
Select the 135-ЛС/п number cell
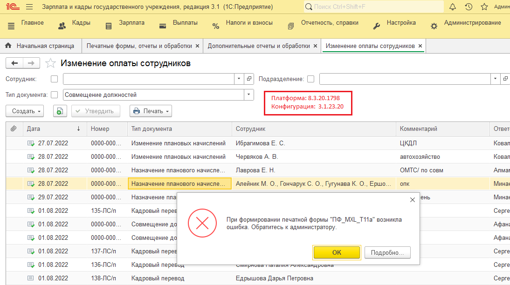[x=107, y=211]
